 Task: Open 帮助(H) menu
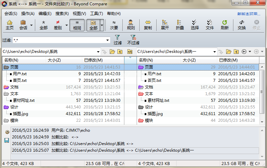[114, 14]
